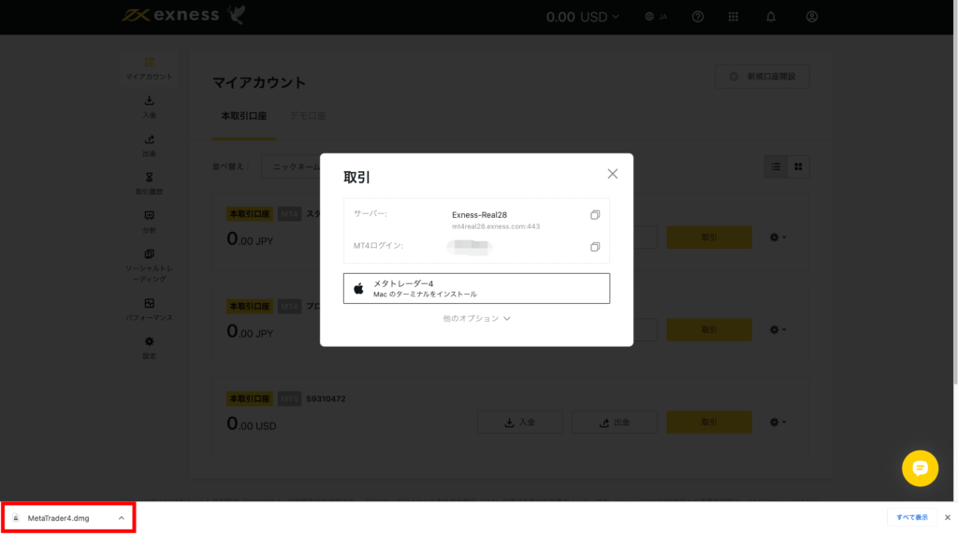The width and height of the screenshot is (958, 534).
Task: Click mt4real28.exness.com:443 address
Action: [x=496, y=226]
